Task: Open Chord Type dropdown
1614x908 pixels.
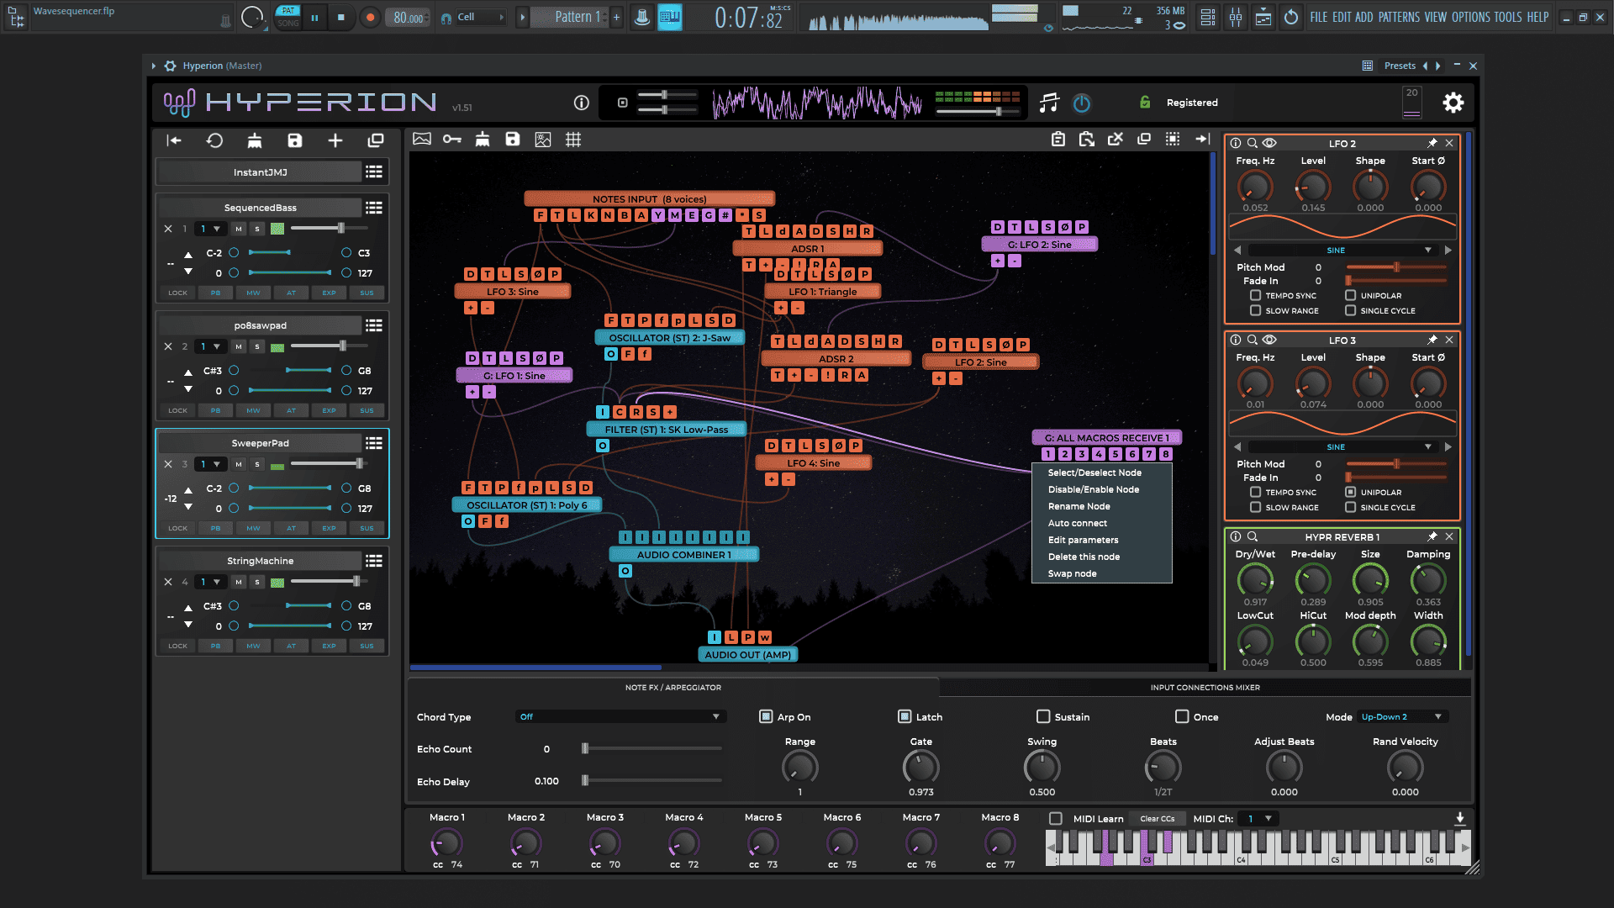Action: (x=620, y=716)
